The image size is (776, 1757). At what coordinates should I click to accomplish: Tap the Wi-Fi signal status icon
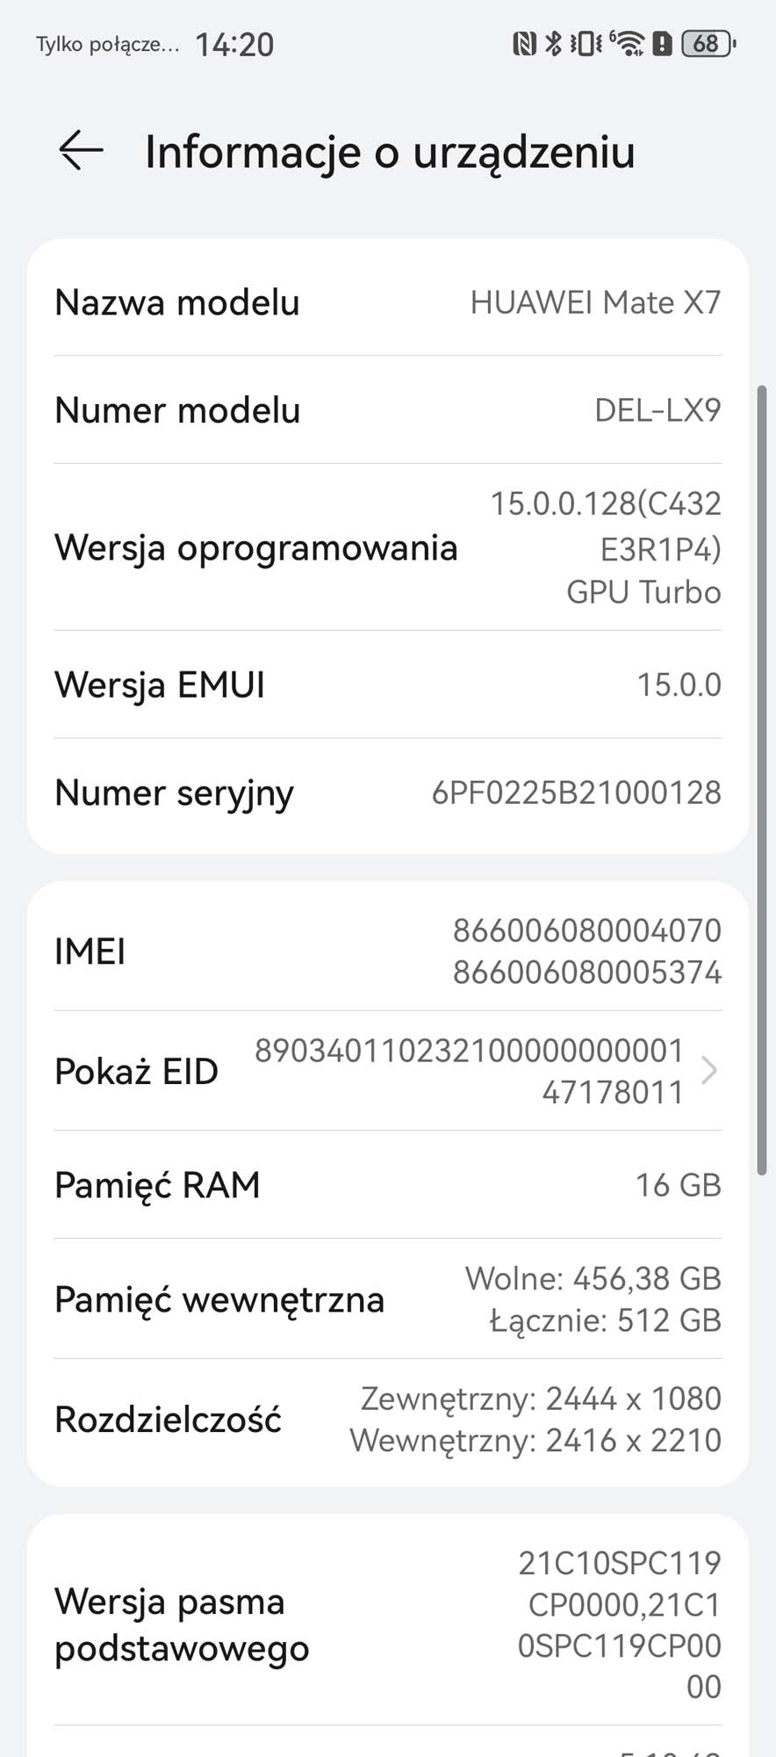click(x=628, y=43)
